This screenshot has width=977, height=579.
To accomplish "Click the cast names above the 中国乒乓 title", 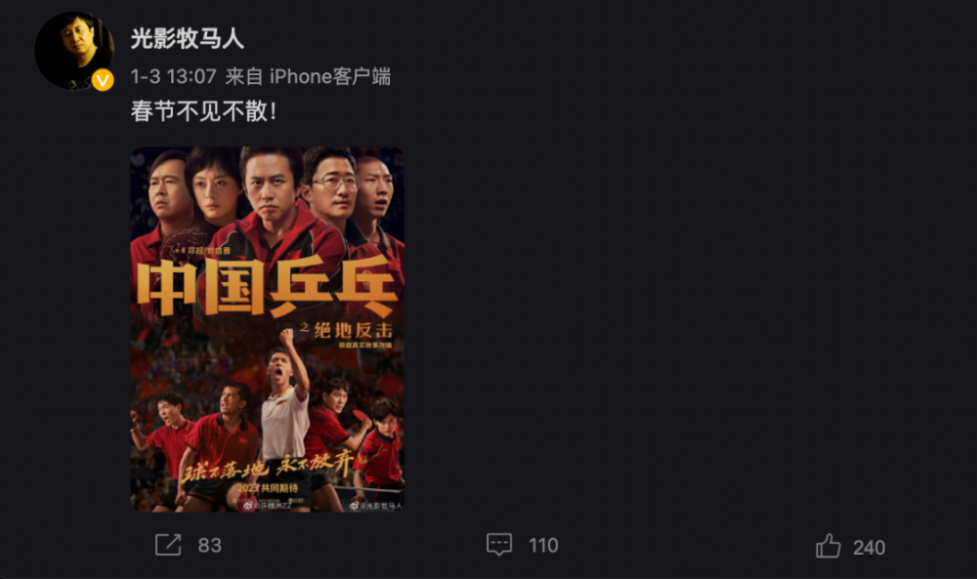I will pyautogui.click(x=202, y=250).
